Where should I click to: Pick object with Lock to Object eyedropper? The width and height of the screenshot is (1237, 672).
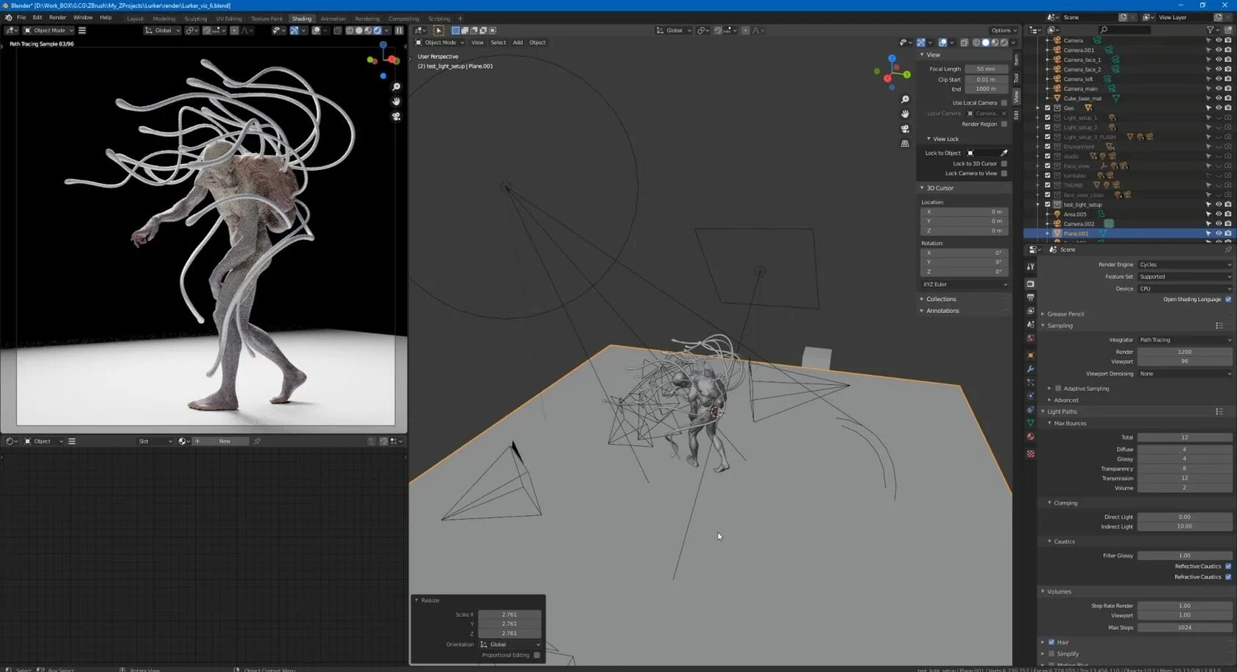pos(1004,153)
